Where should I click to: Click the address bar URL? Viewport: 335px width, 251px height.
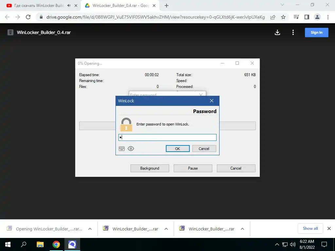click(155, 17)
